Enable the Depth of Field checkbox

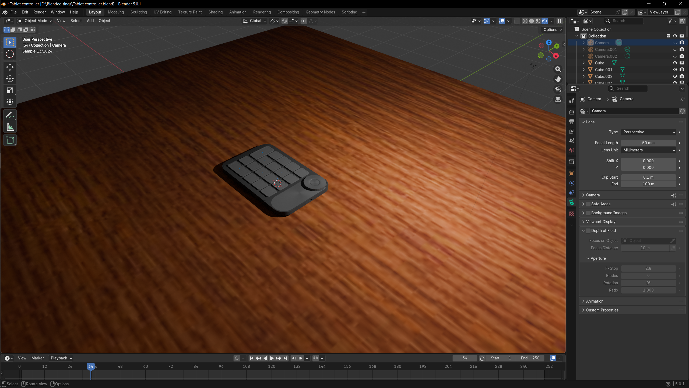coord(588,231)
